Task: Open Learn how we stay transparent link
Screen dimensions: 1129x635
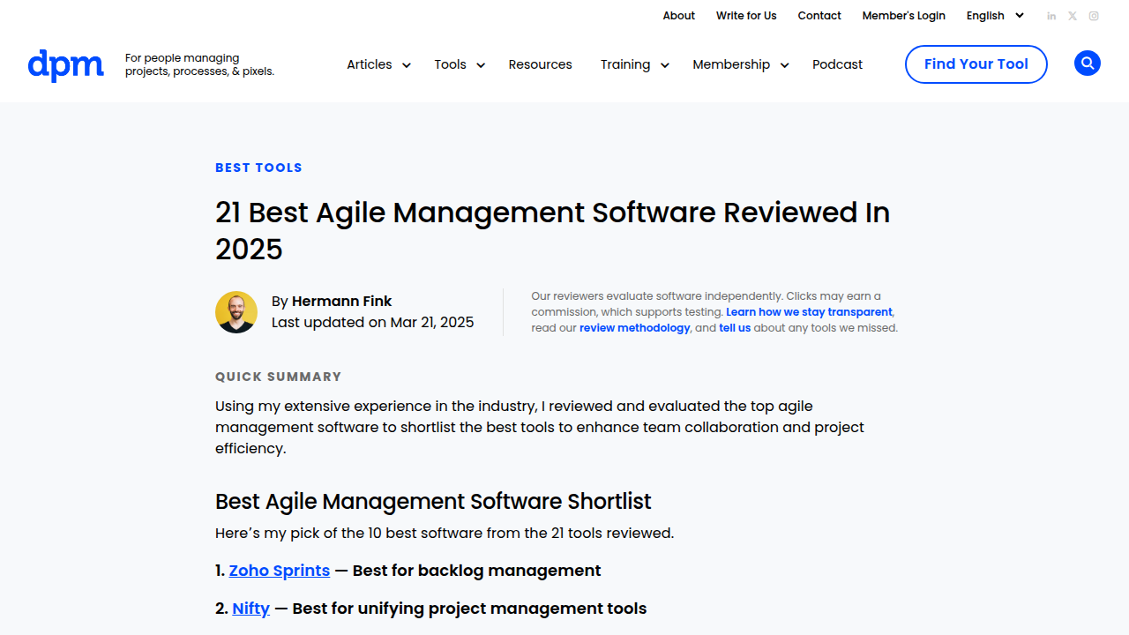Action: tap(809, 312)
